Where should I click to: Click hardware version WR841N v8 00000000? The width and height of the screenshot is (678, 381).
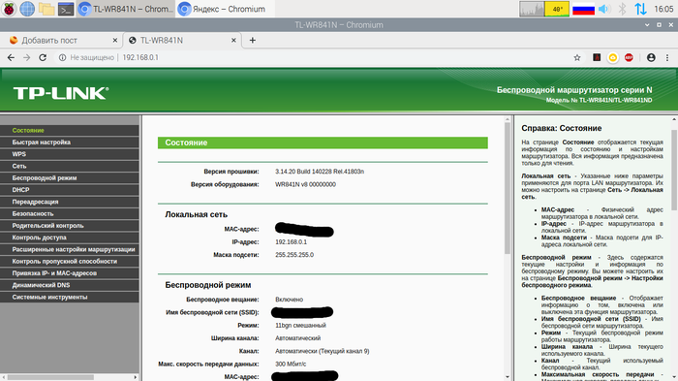305,184
